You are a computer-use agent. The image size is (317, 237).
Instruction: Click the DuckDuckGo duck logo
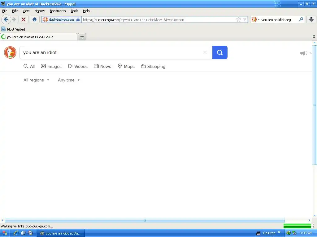10,52
